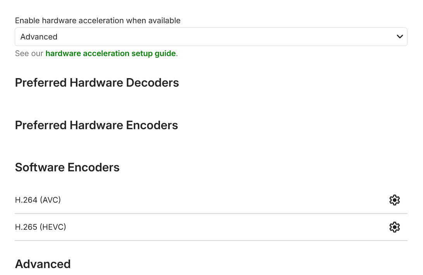Open the hardware acceleration dropdown
Screen dimensions: 423x275
211,37
